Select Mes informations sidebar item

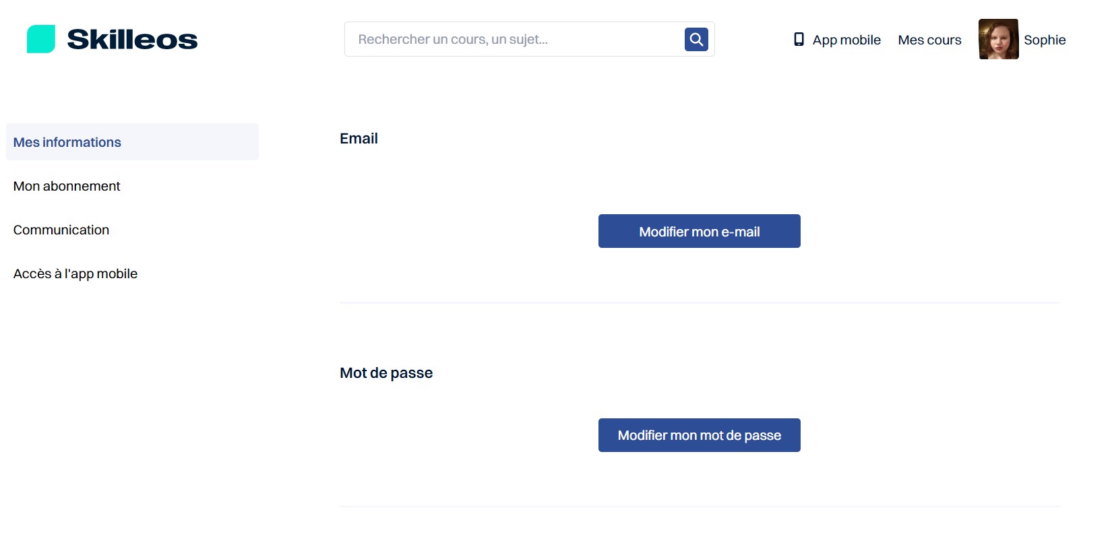132,141
